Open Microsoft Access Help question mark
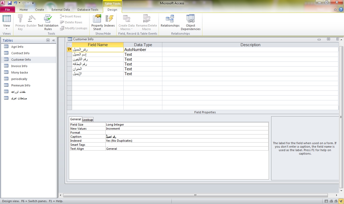 click(341, 9)
